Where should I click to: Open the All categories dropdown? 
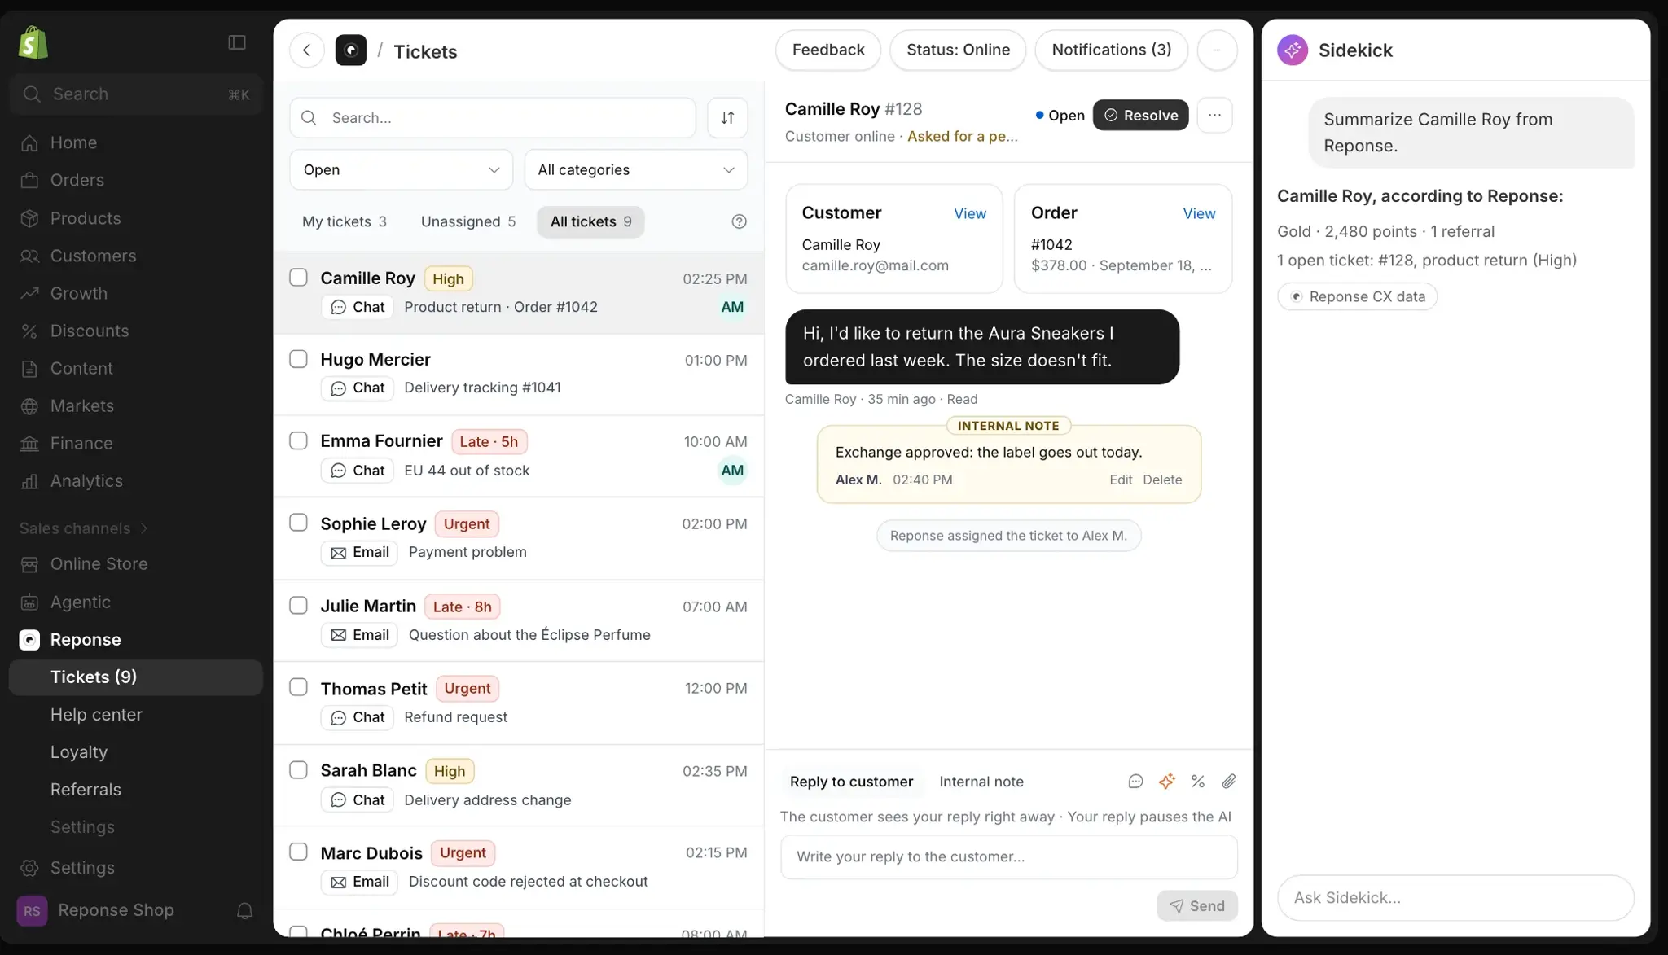(635, 170)
